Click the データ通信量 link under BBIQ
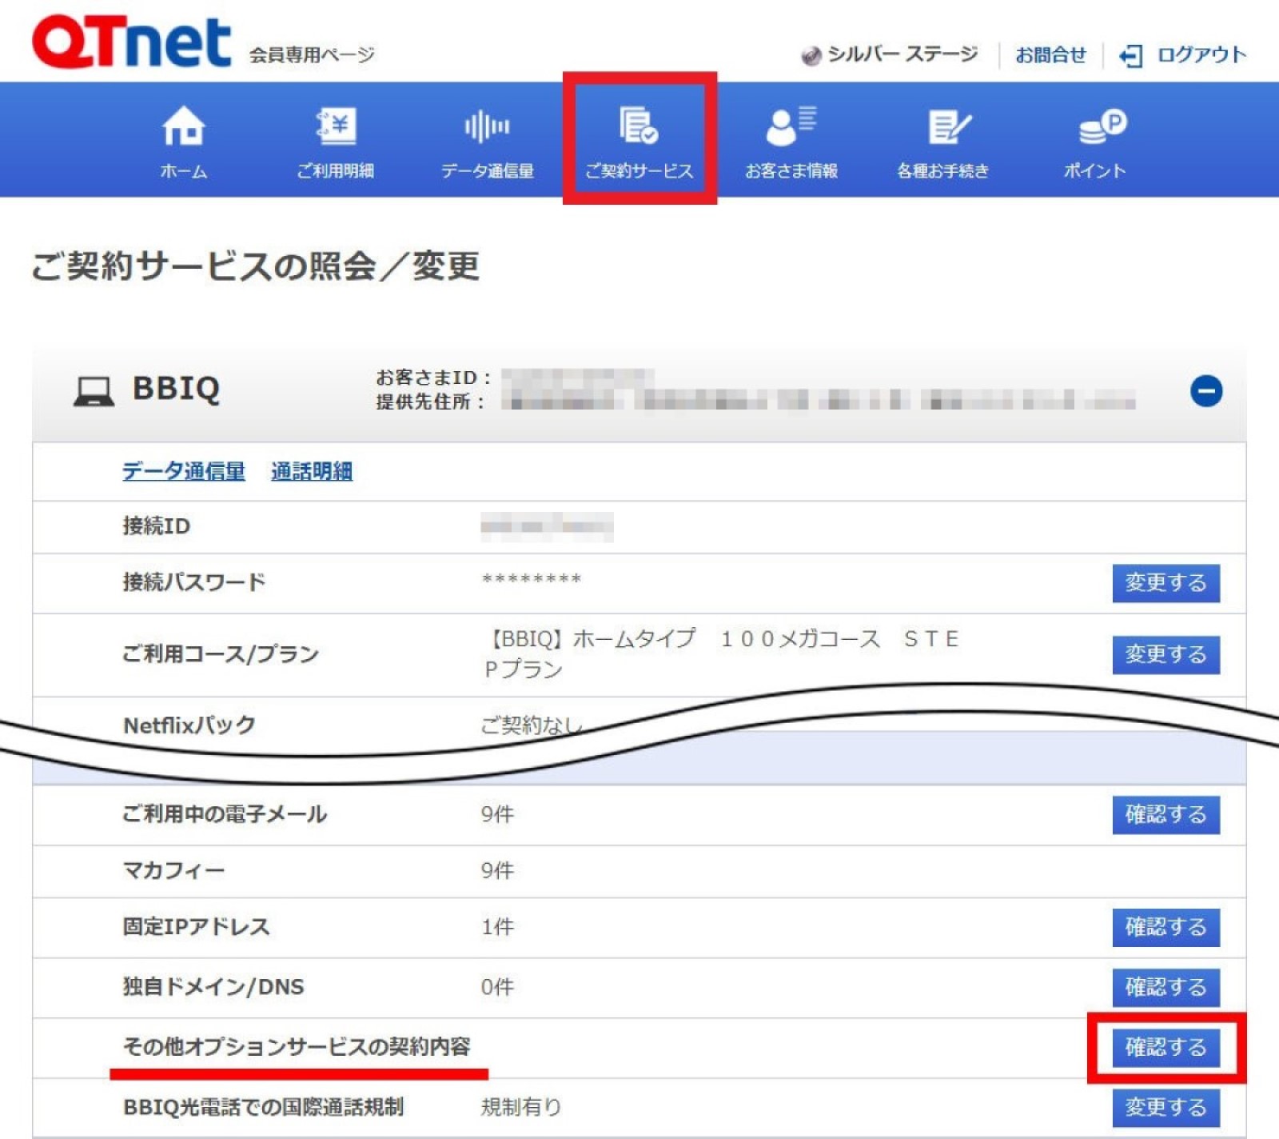 (x=184, y=472)
